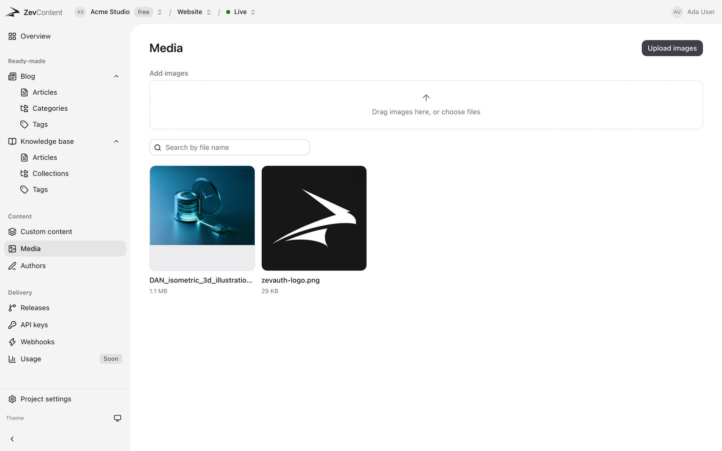722x451 pixels.
Task: Click the Webhooks lightning icon
Action: [12, 342]
